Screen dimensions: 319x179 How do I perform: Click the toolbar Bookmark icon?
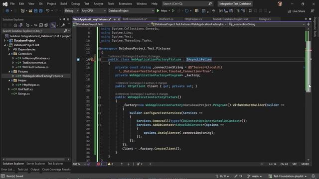[250, 11]
